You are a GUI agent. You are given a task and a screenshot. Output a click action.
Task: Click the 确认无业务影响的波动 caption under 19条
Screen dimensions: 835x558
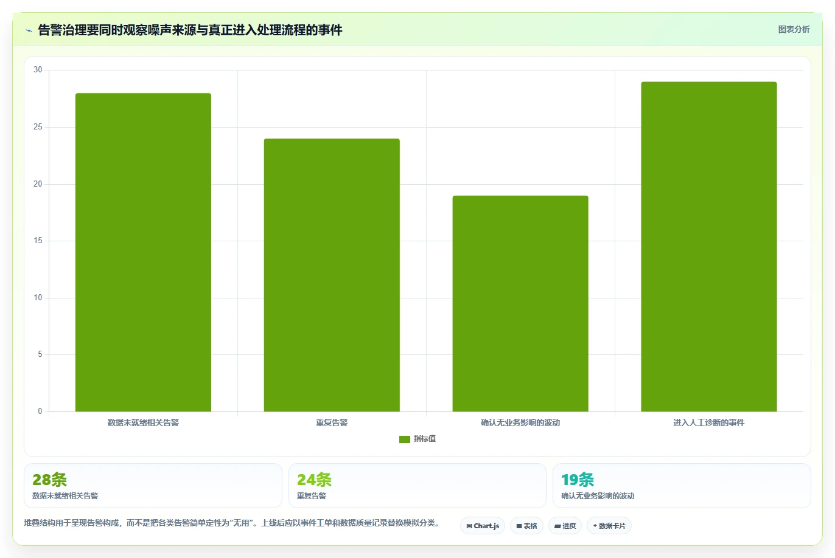pyautogui.click(x=598, y=496)
